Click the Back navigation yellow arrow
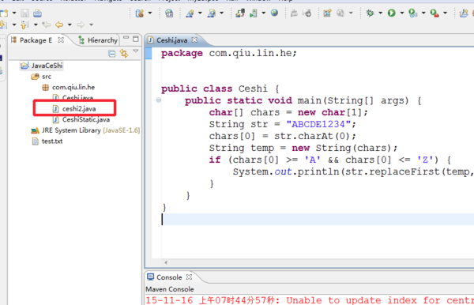 click(x=59, y=24)
